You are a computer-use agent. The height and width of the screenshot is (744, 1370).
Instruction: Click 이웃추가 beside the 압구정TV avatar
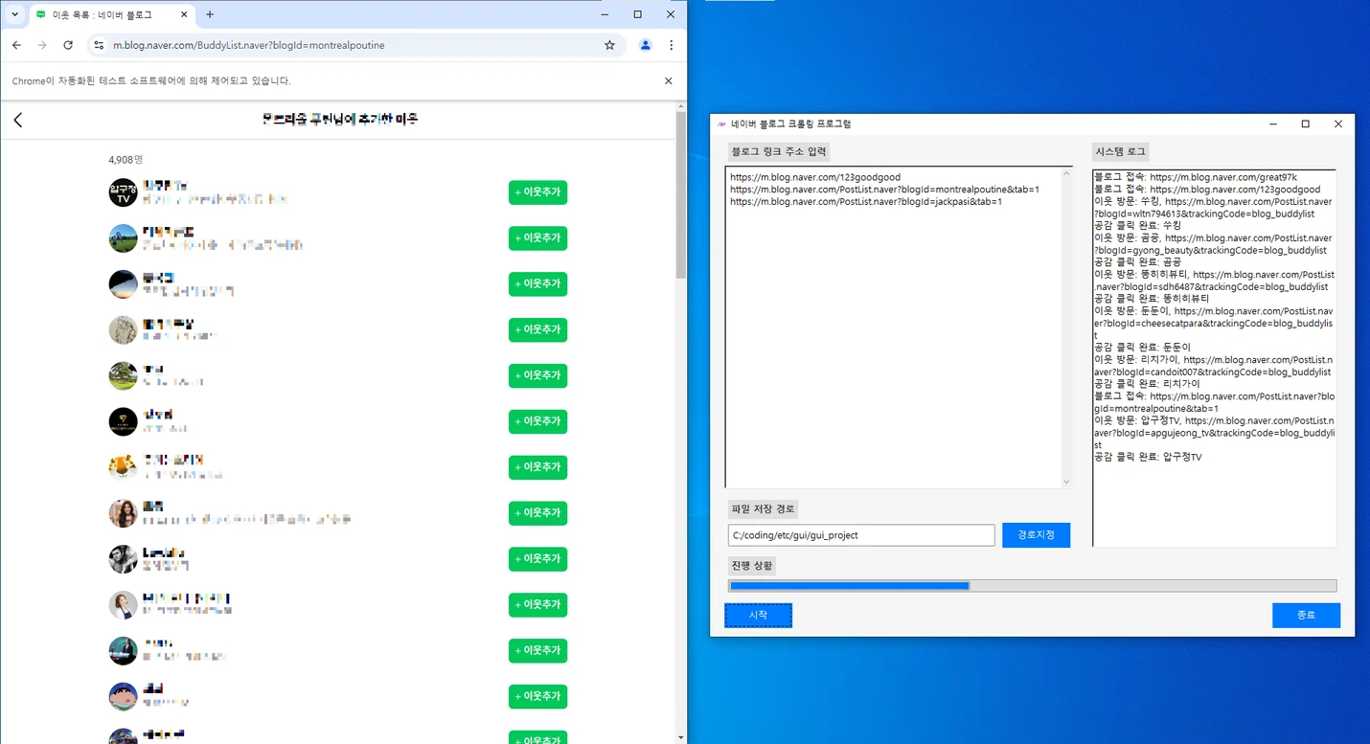click(x=537, y=192)
